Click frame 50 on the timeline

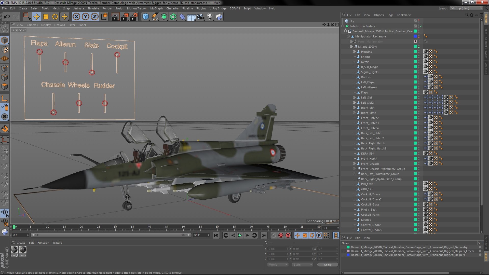183,227
